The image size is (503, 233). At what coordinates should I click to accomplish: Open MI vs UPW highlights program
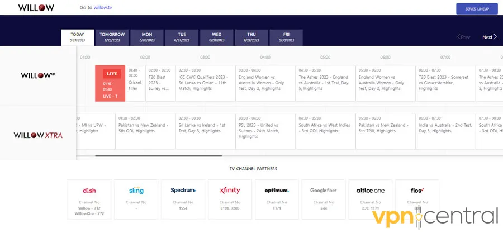click(96, 131)
